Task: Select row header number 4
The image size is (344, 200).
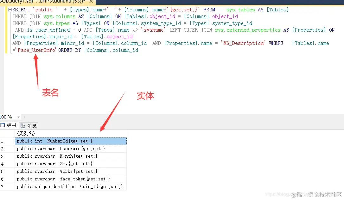Action: point(7,164)
